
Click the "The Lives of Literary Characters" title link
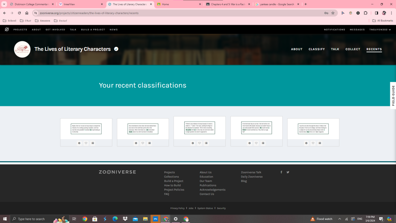tap(73, 49)
